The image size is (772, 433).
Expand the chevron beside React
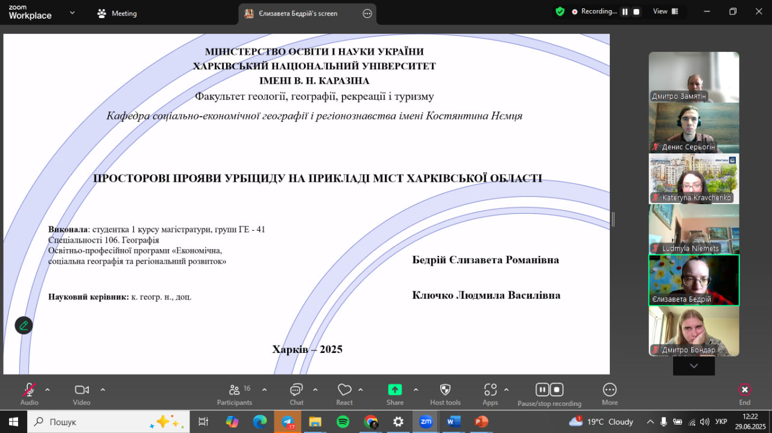click(x=361, y=390)
